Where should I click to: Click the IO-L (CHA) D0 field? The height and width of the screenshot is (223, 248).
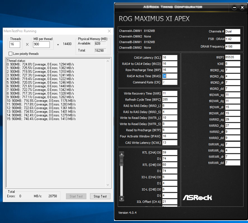pos(170,177)
